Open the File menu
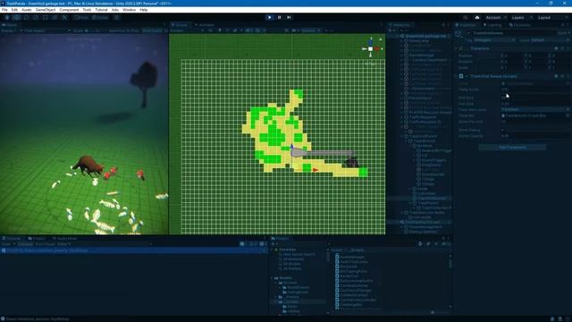572x322 pixels. click(4, 10)
